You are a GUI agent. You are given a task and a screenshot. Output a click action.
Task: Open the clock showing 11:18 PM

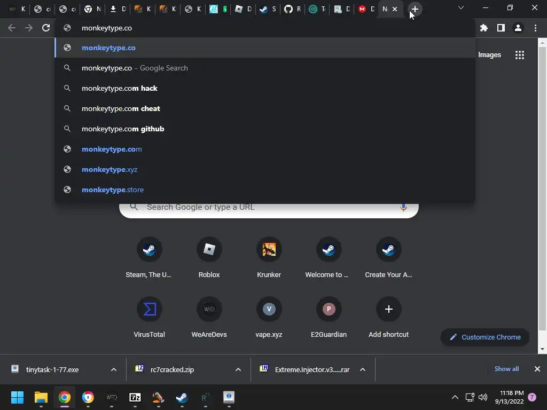(x=509, y=397)
